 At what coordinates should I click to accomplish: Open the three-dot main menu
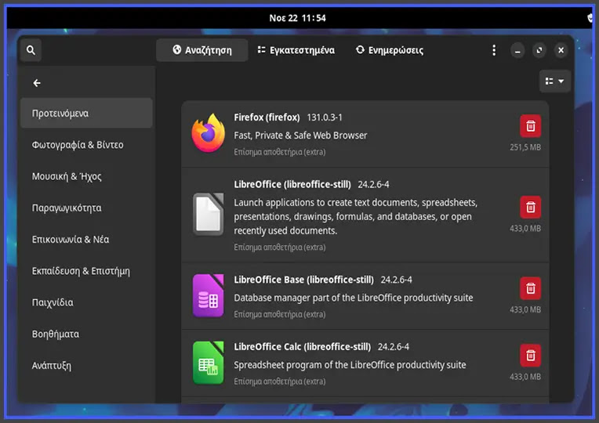click(494, 50)
